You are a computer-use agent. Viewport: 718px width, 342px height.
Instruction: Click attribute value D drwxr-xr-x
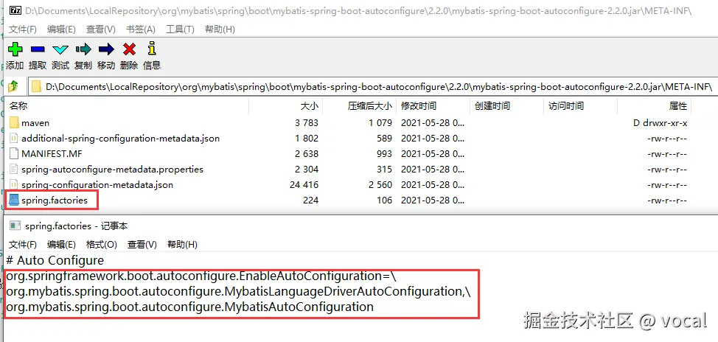(660, 122)
